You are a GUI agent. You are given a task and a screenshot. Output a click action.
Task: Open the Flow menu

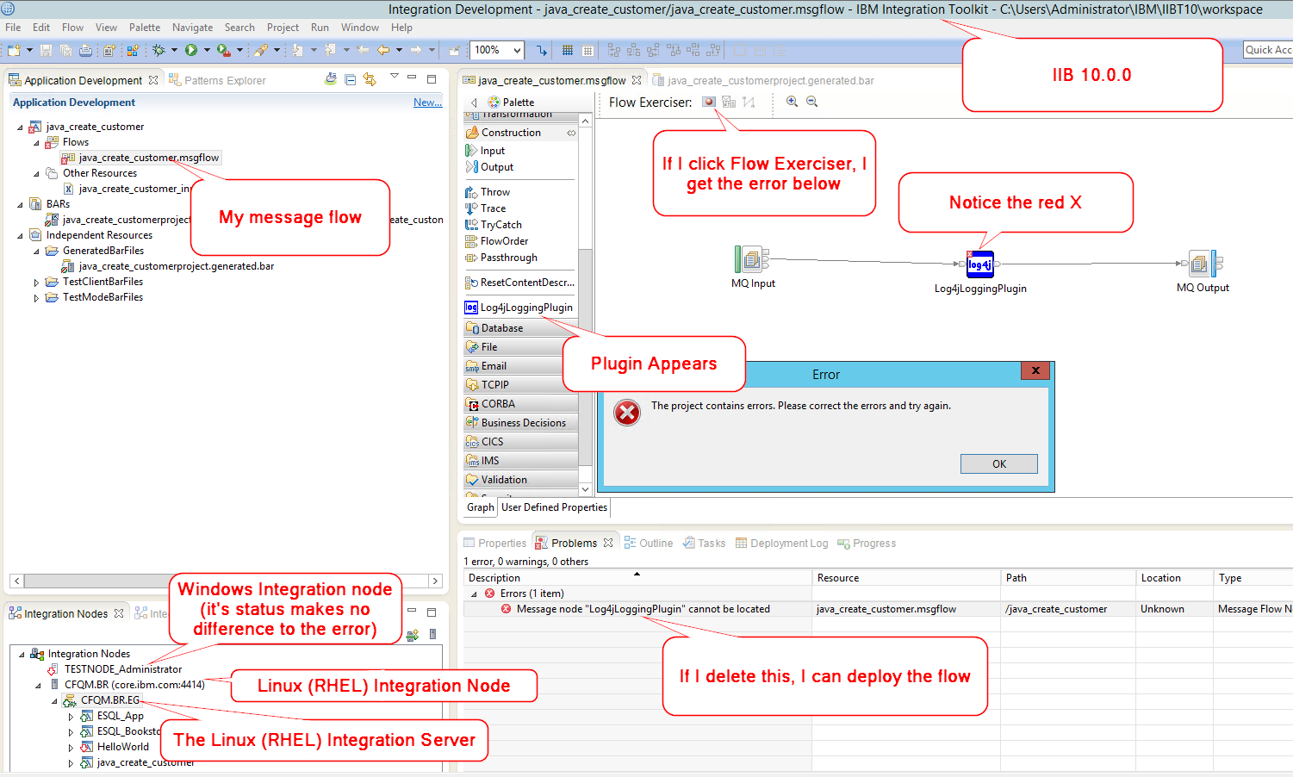coord(72,28)
